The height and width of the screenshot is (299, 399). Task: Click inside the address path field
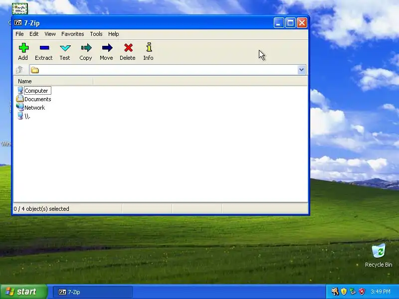pos(168,70)
